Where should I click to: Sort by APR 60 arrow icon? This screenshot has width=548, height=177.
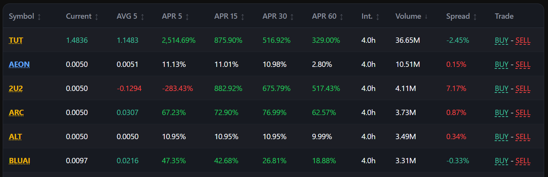341,16
